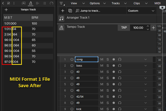Expand the 42/54 track using its chevron
This screenshot has height=111, width=166.
point(146,97)
